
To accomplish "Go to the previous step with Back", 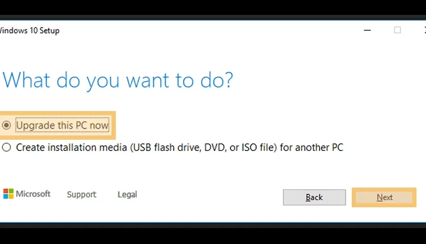I will 314,197.
